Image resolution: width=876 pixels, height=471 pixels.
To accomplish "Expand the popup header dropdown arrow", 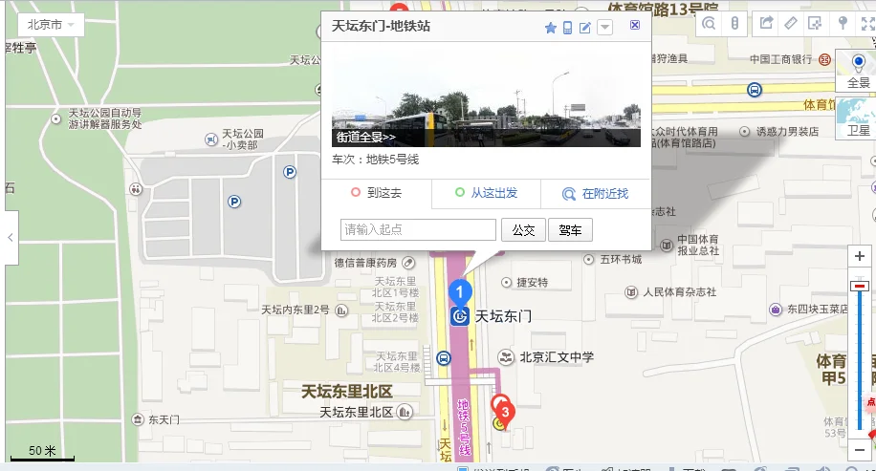I will (604, 28).
